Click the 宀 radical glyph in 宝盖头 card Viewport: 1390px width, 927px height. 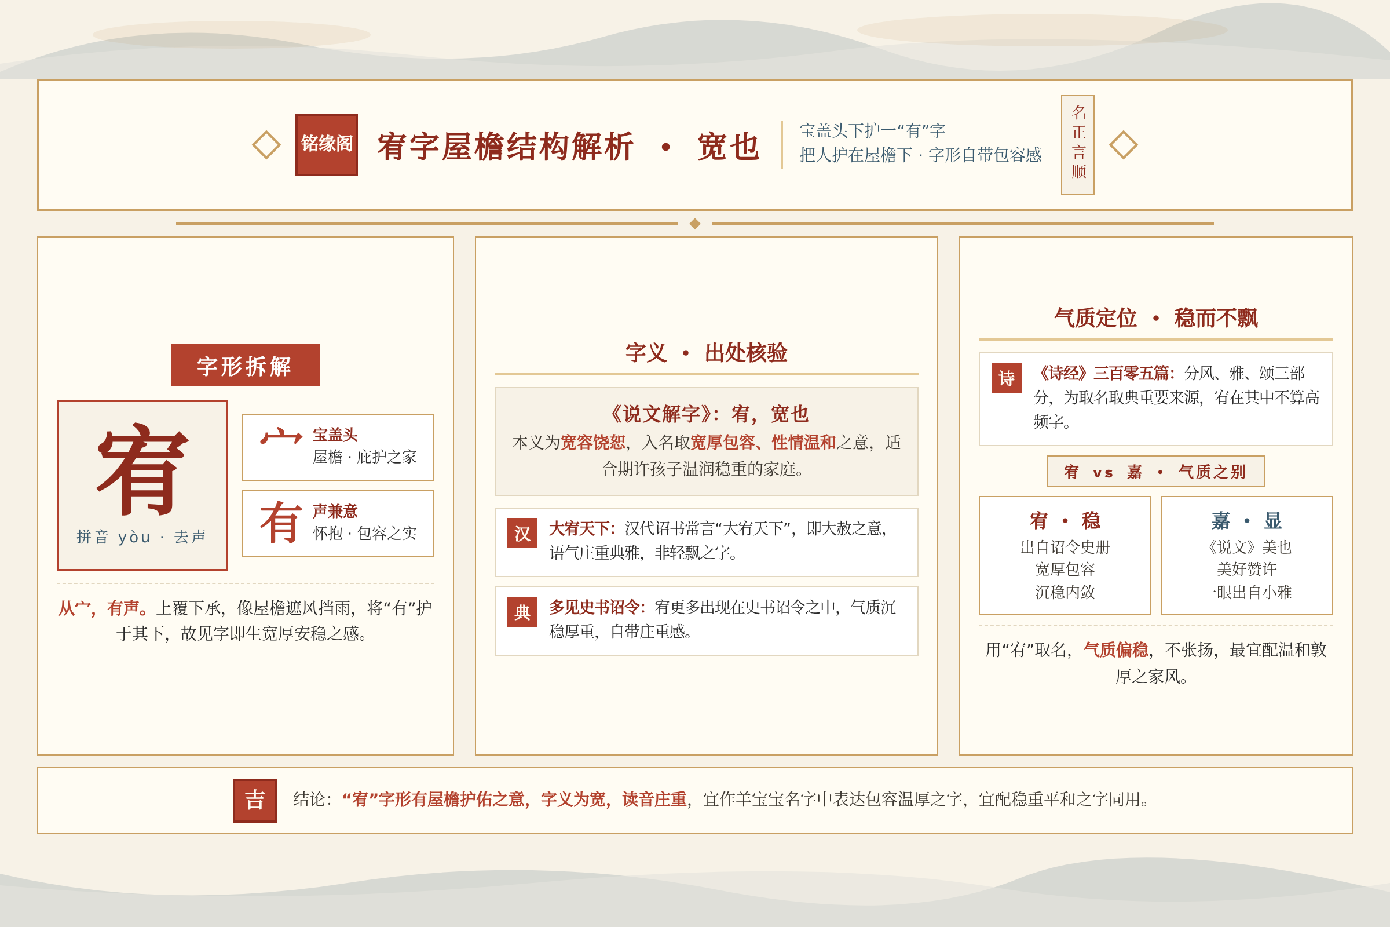click(x=281, y=437)
